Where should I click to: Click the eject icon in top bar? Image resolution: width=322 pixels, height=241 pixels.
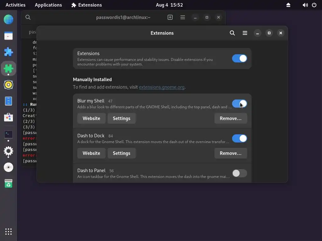(288, 5)
